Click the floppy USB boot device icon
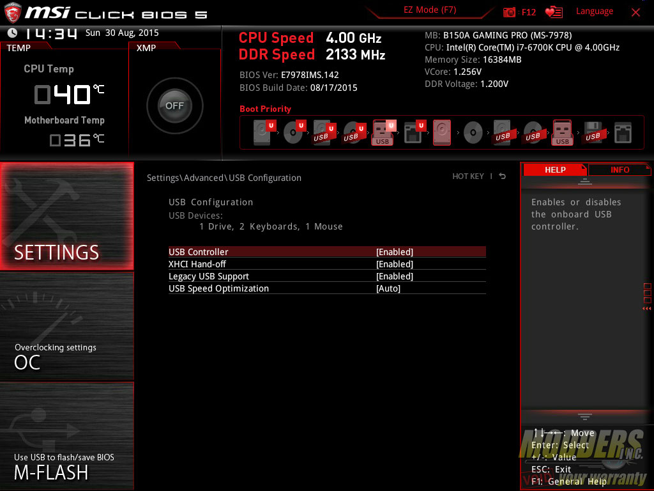The image size is (654, 491). point(593,133)
